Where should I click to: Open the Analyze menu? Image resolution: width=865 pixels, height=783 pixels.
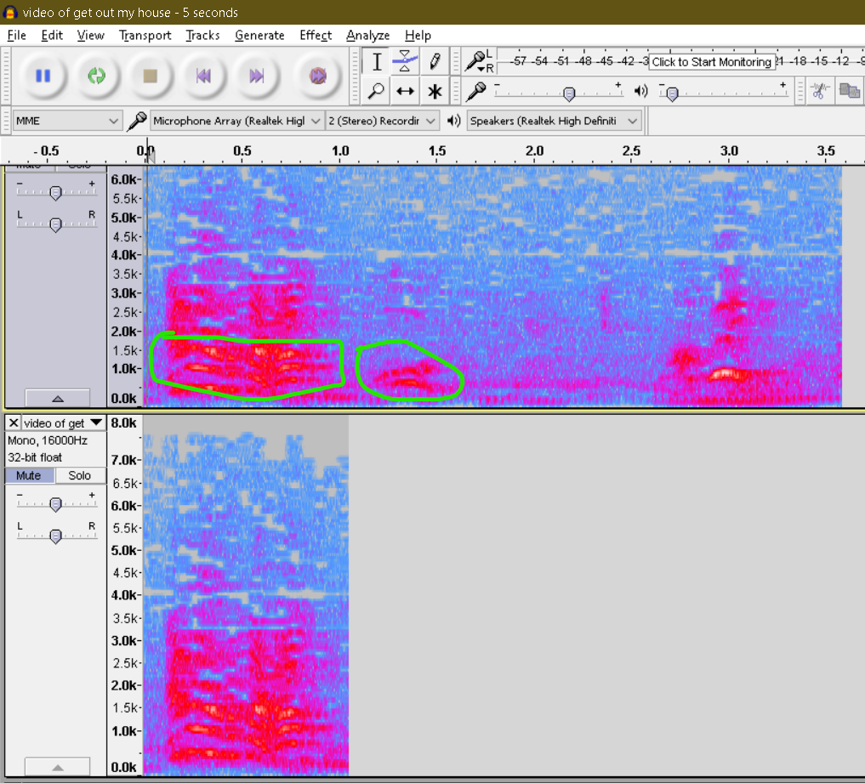367,35
